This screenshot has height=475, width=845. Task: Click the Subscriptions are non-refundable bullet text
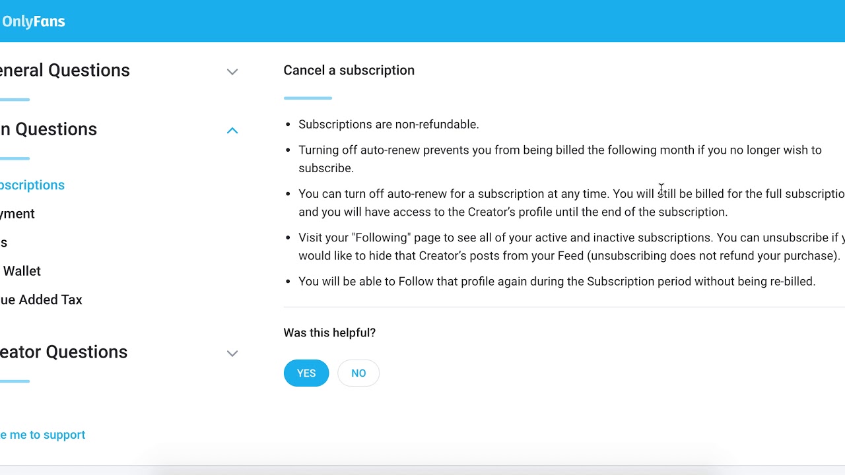[x=388, y=124]
